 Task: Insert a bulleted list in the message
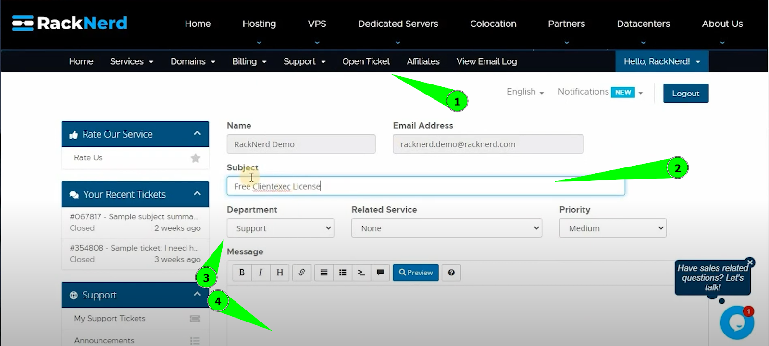[x=324, y=273]
